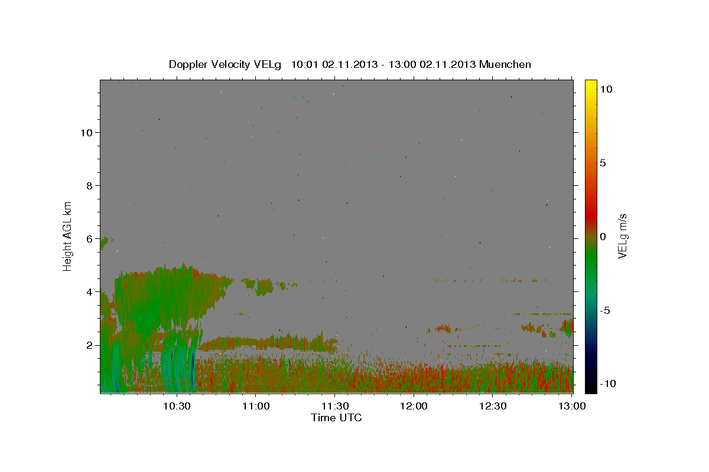Click the color bar's yellow top end
Image resolution: width=709 pixels, height=472 pixels.
pyautogui.click(x=591, y=84)
